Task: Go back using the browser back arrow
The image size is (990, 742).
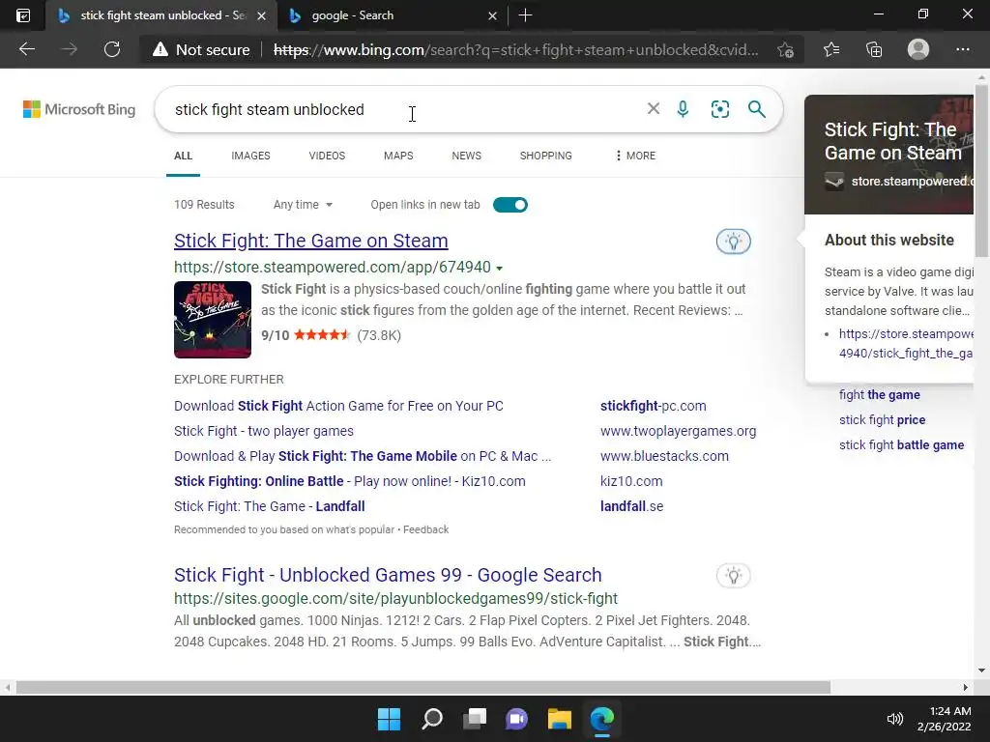Action: point(26,49)
